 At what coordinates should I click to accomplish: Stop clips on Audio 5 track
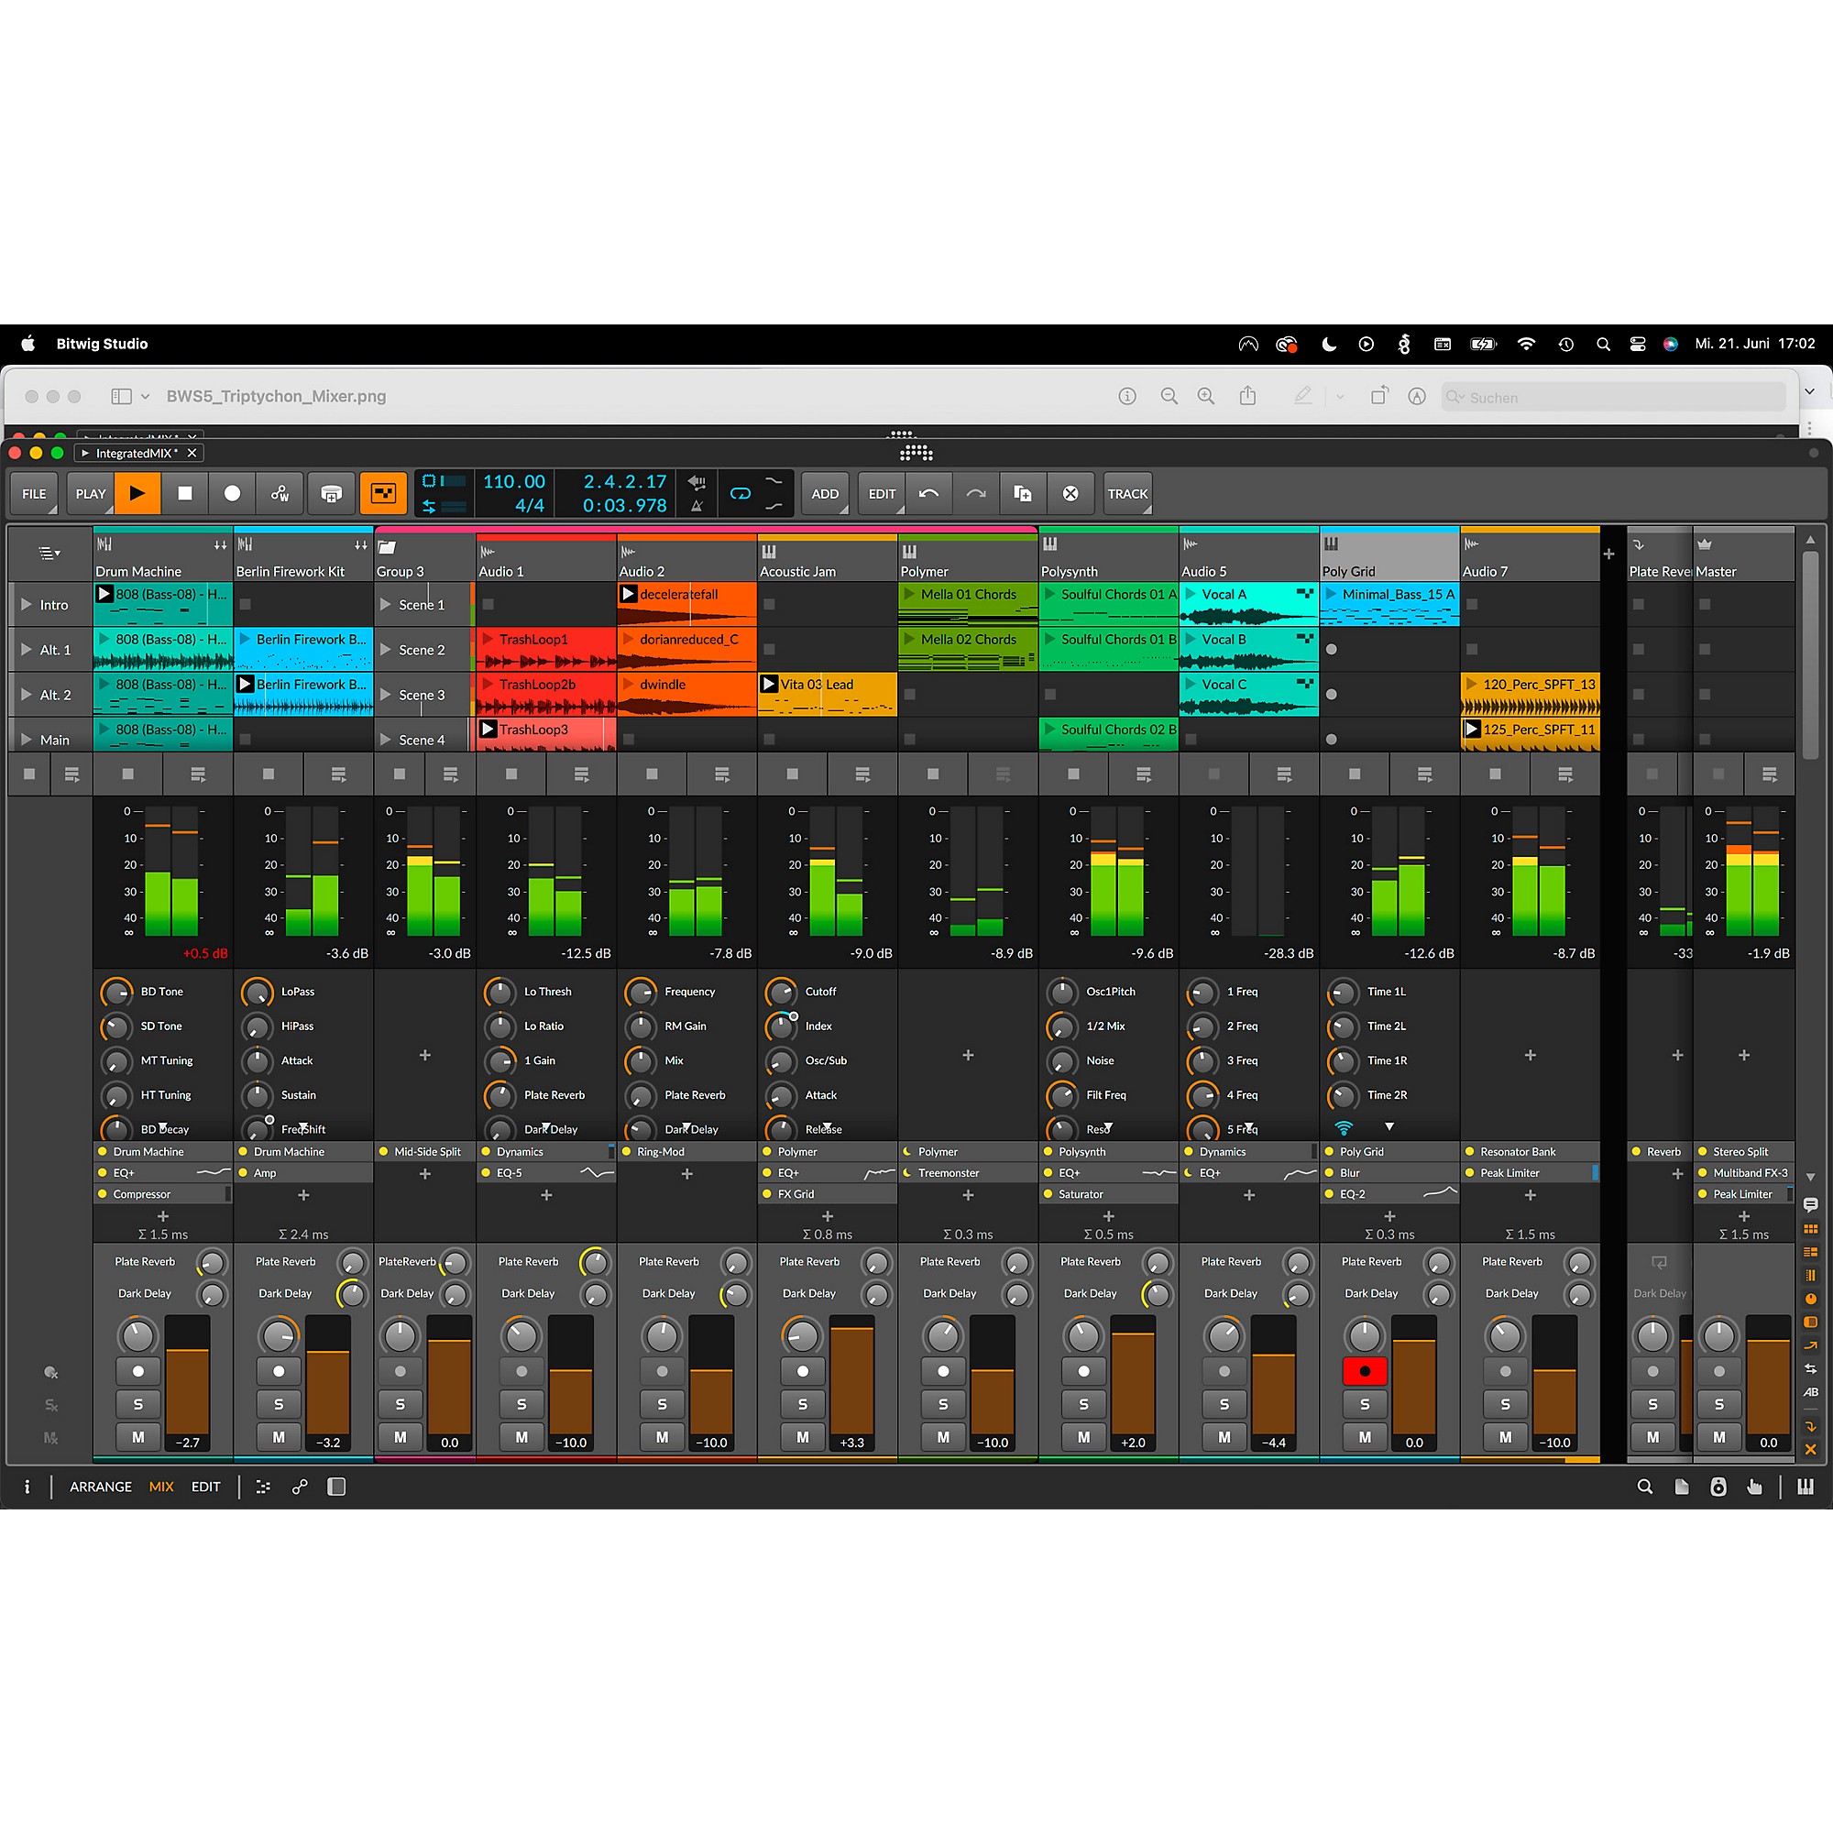(x=1213, y=774)
